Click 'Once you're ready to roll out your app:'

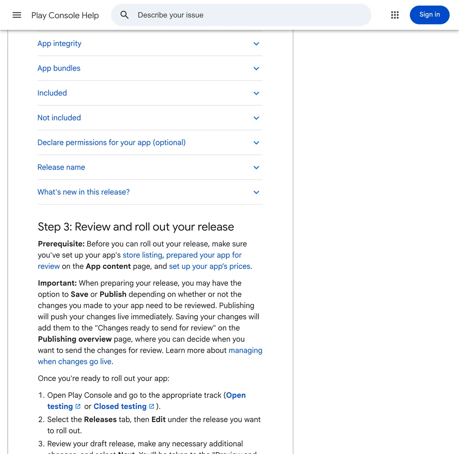(x=104, y=378)
